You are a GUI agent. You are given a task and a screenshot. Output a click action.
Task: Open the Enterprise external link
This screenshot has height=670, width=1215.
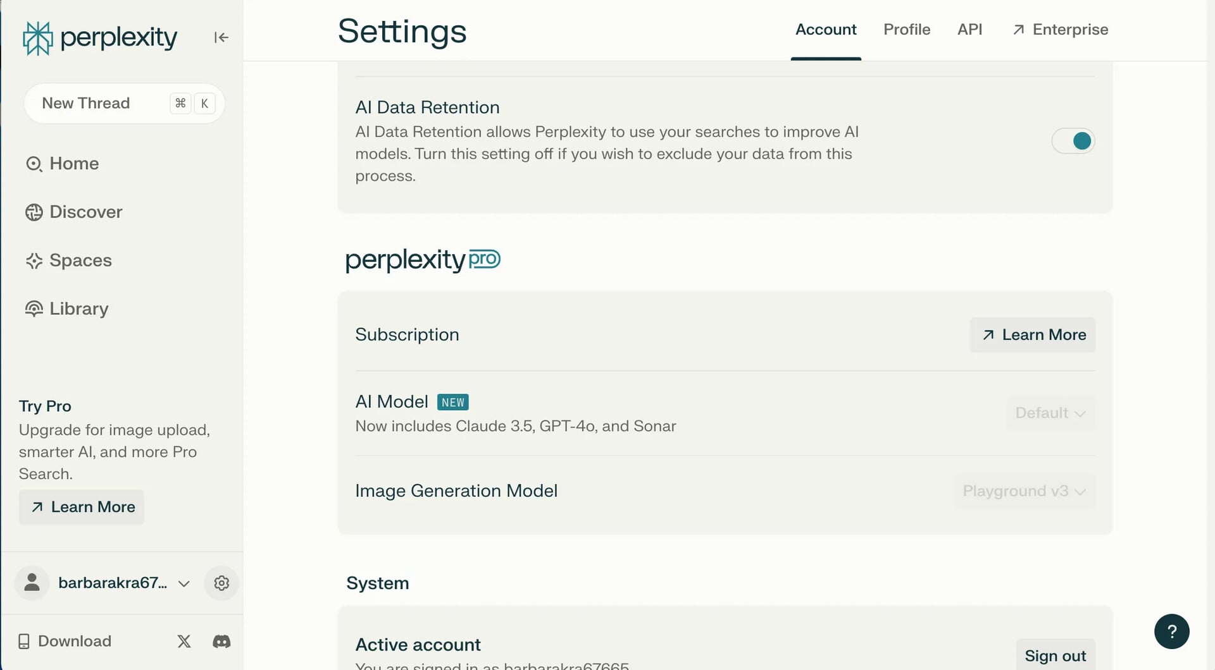tap(1061, 30)
